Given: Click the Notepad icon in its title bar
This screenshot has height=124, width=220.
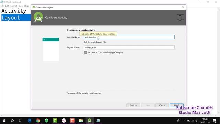Looking at the screenshot, I should point(2,2).
